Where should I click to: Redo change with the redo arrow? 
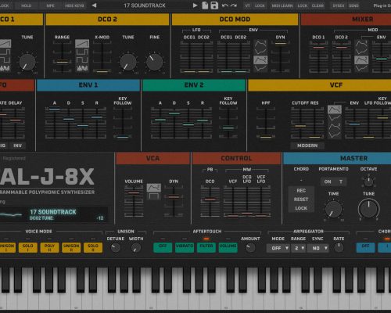234,5
